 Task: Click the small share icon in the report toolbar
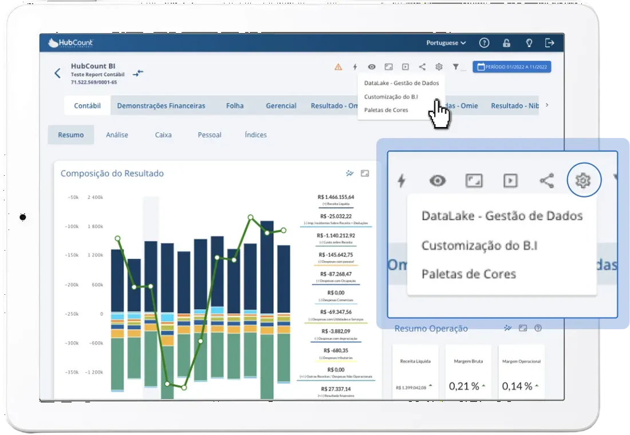422,66
